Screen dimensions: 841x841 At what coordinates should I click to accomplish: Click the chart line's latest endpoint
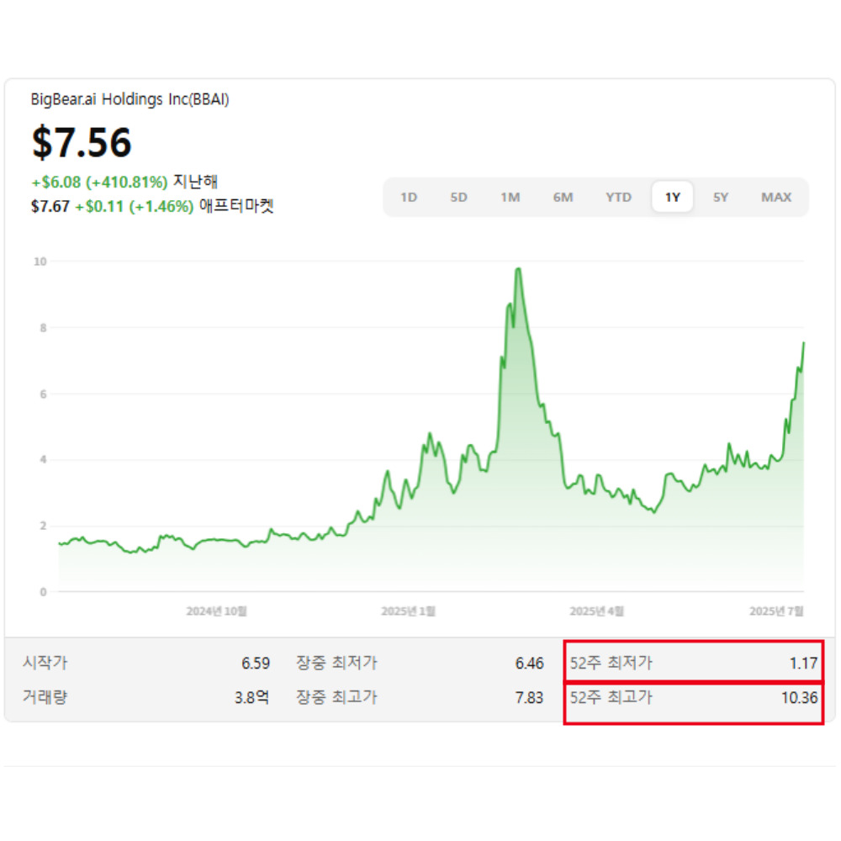(803, 343)
